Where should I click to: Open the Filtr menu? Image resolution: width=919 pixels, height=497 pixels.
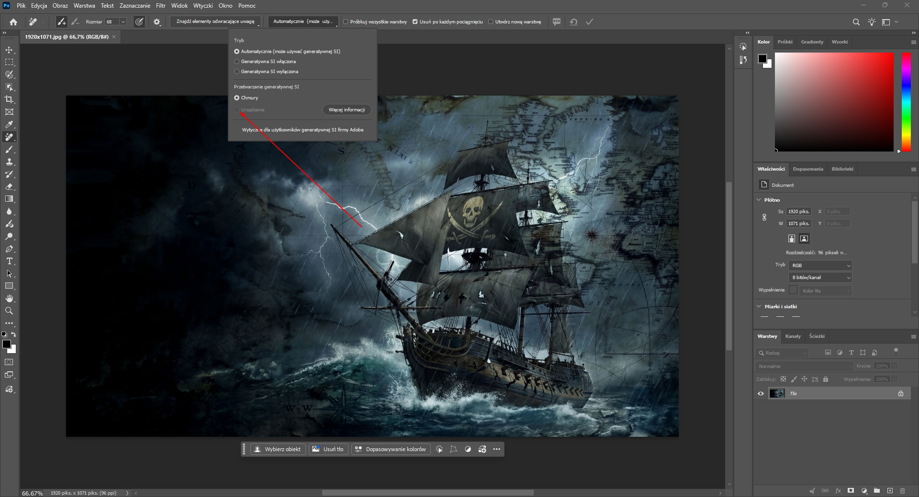tap(161, 6)
